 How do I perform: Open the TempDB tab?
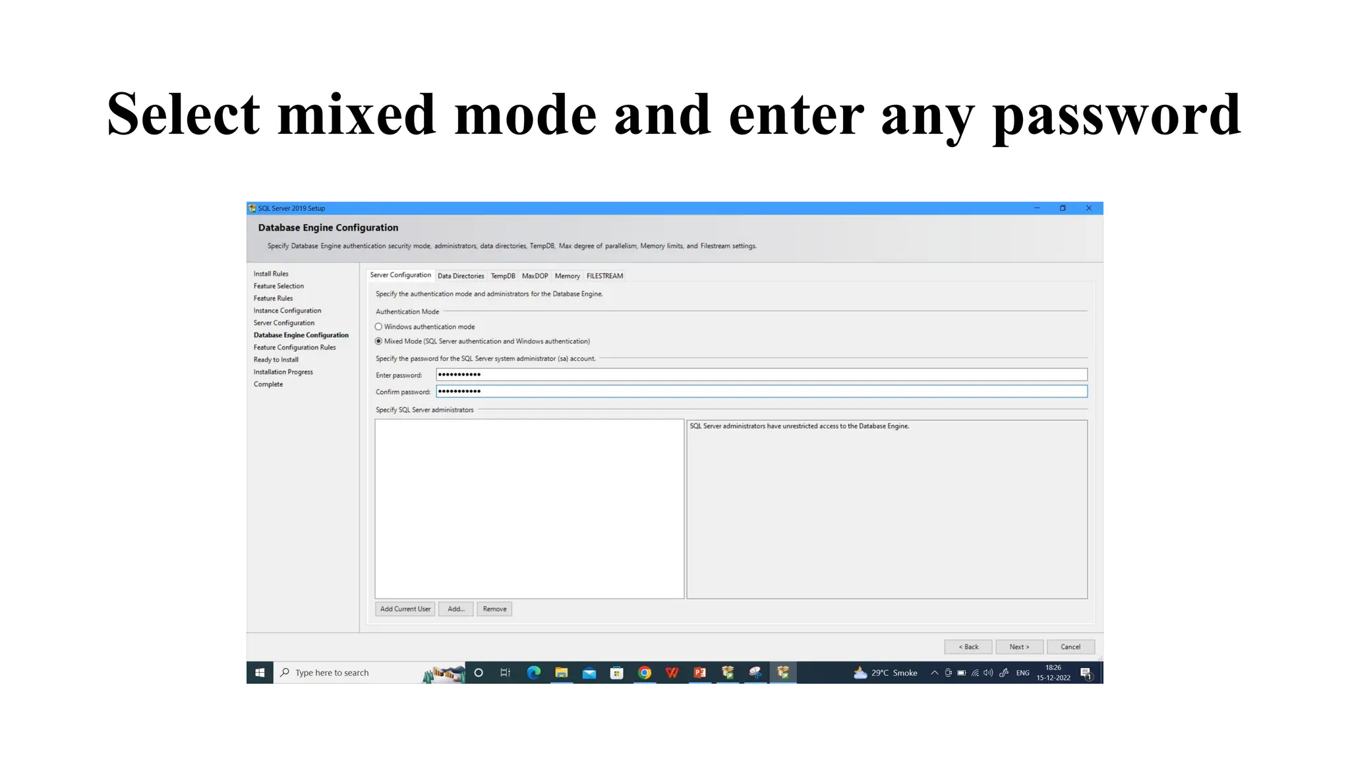(503, 276)
